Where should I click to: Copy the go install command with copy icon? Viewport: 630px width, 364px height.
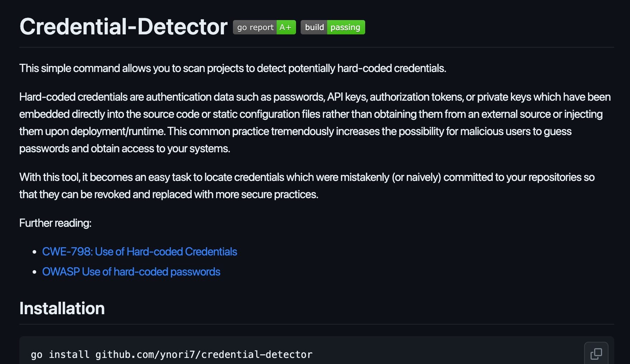(x=596, y=354)
